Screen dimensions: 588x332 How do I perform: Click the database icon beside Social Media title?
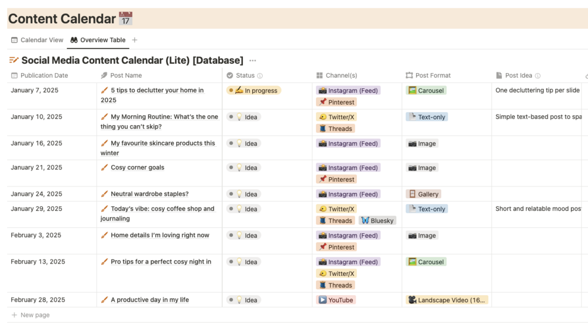(14, 60)
